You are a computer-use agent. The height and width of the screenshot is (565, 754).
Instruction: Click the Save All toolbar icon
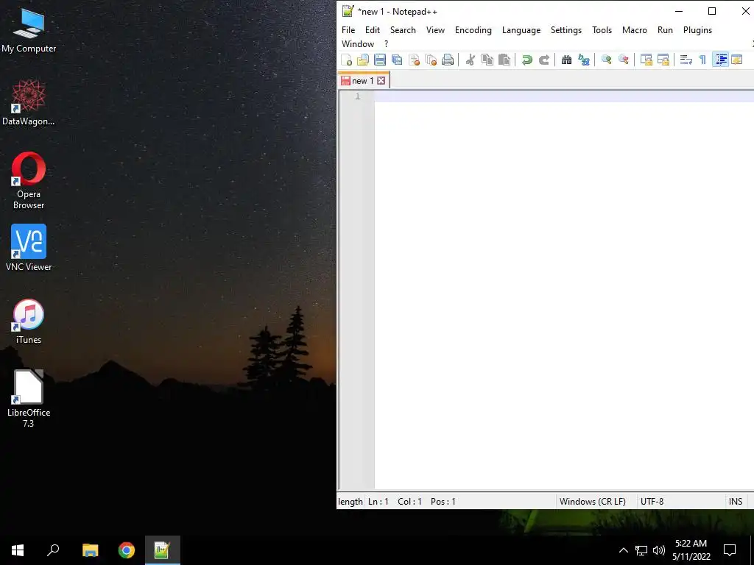[397, 60]
